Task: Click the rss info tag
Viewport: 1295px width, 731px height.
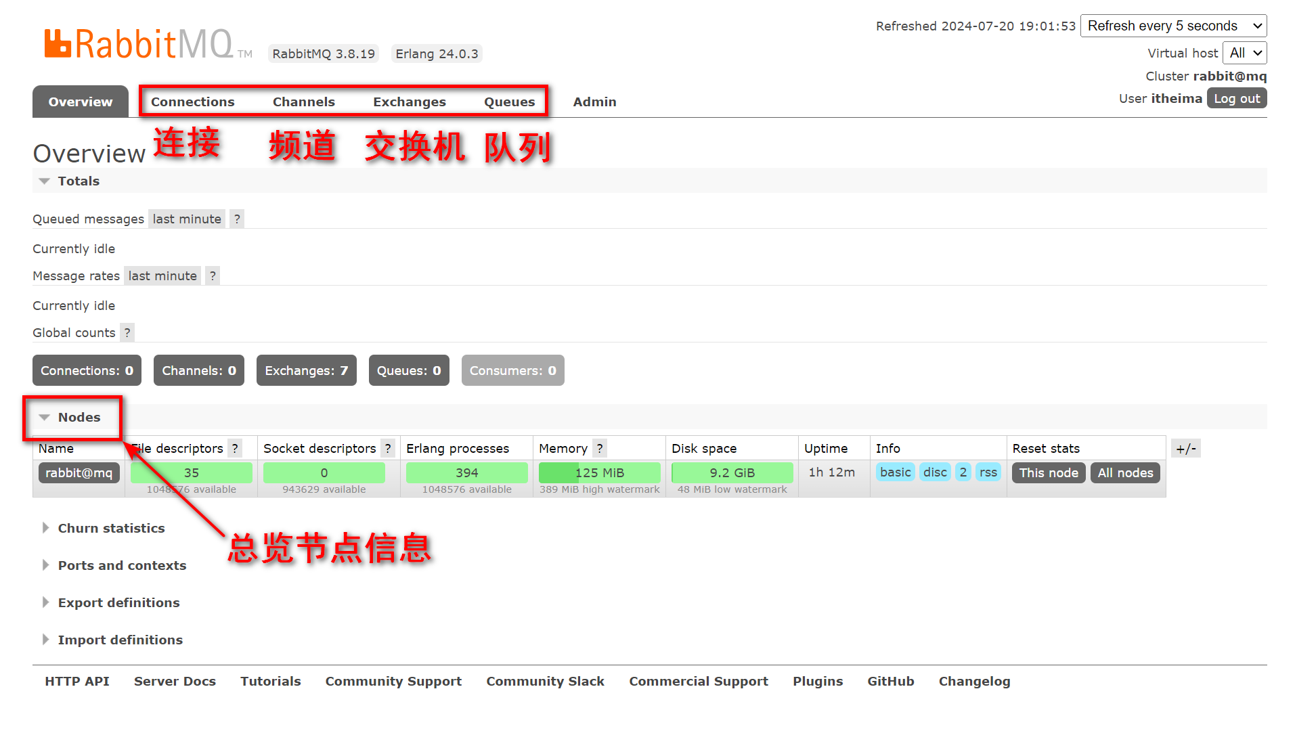Action: pos(988,472)
